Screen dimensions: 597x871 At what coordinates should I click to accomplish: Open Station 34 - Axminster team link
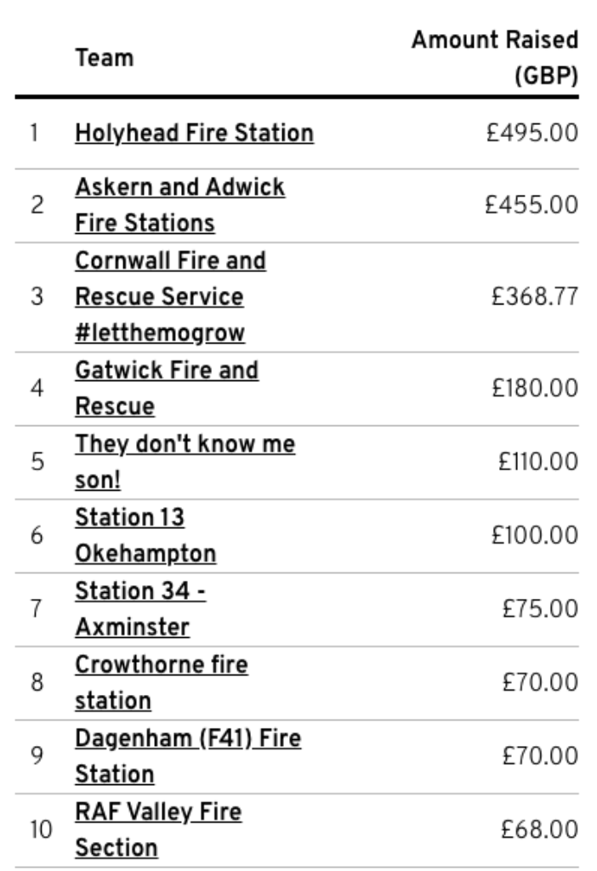[x=140, y=609]
